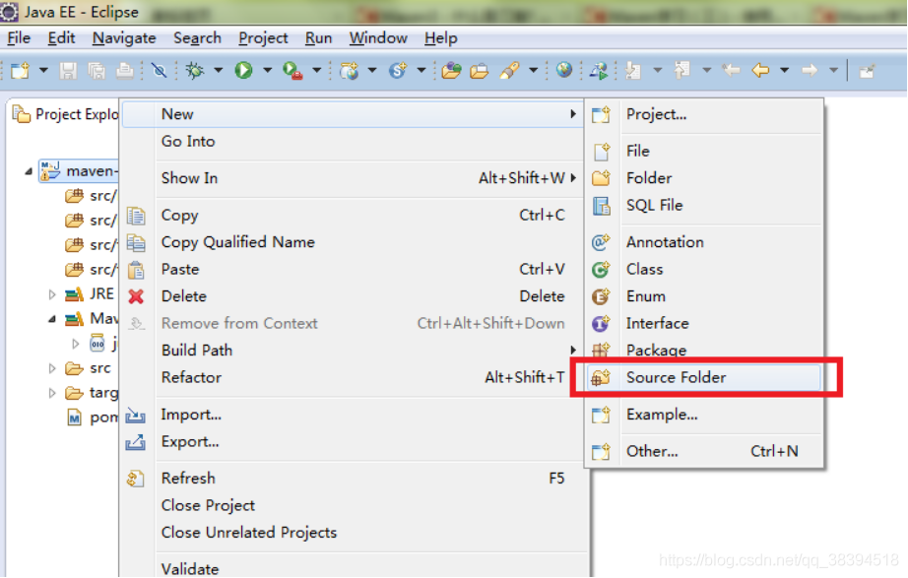Open the Run menu
The height and width of the screenshot is (578, 908).
pyautogui.click(x=318, y=37)
